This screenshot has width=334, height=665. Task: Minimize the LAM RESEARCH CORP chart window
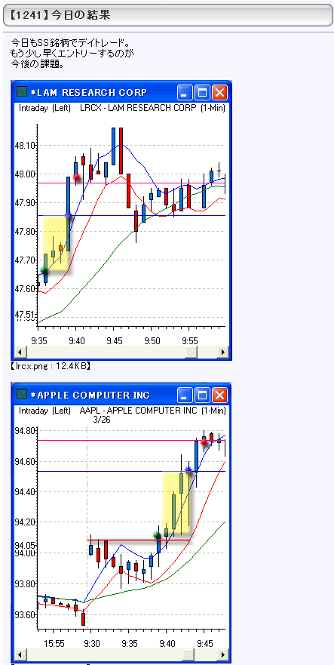point(185,92)
